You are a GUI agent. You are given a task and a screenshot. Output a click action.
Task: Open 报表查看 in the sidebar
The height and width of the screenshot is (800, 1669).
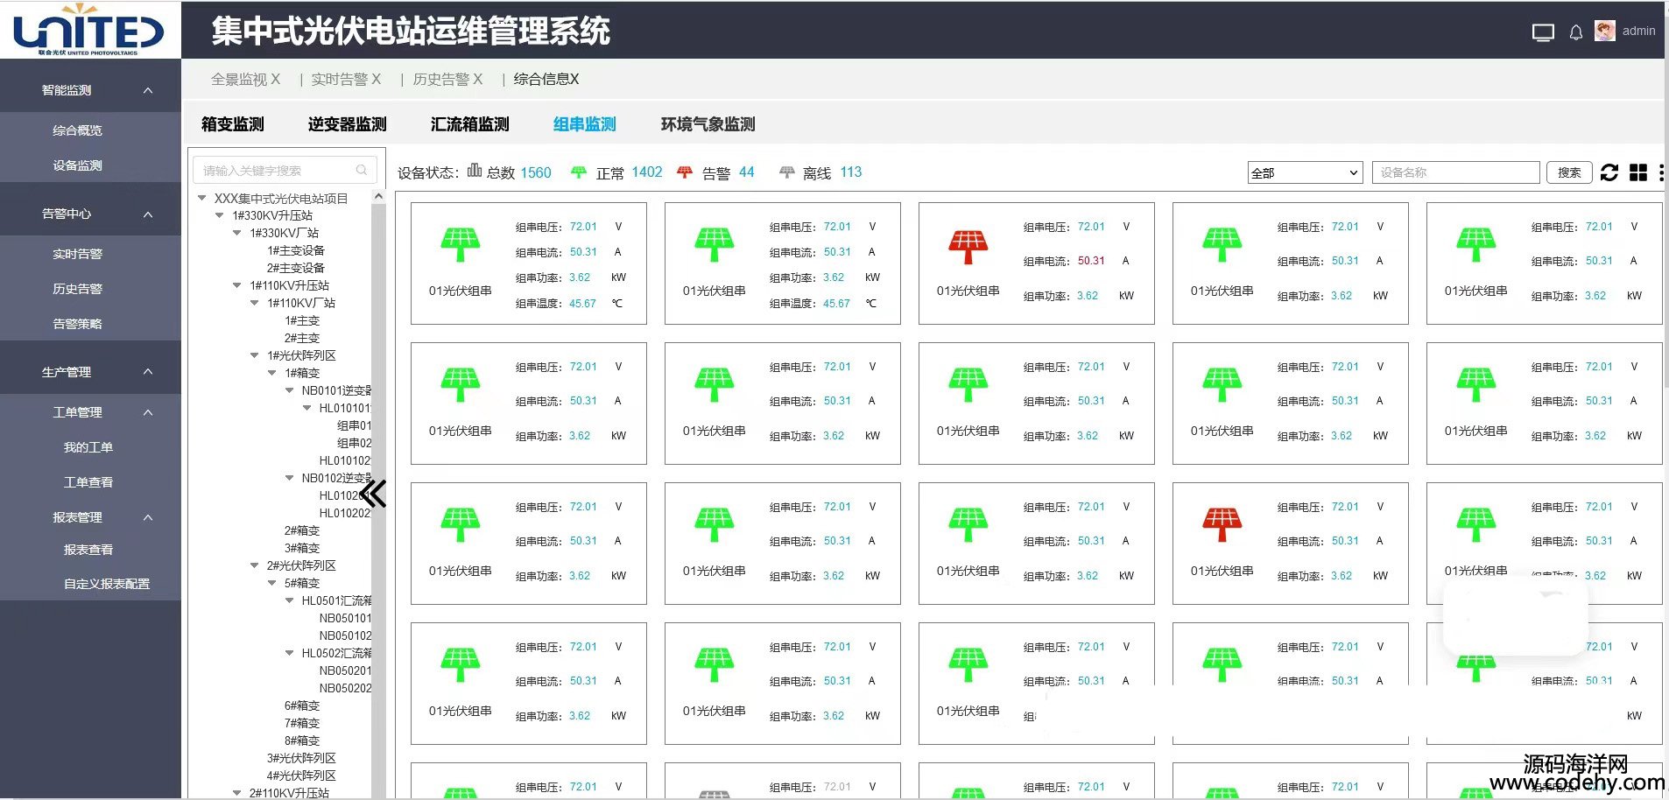[x=88, y=550]
